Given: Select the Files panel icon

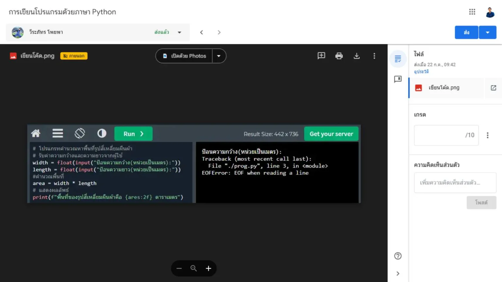Looking at the screenshot, I should pyautogui.click(x=398, y=59).
